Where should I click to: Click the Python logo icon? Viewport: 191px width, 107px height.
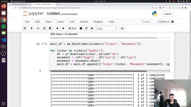pos(155,14)
